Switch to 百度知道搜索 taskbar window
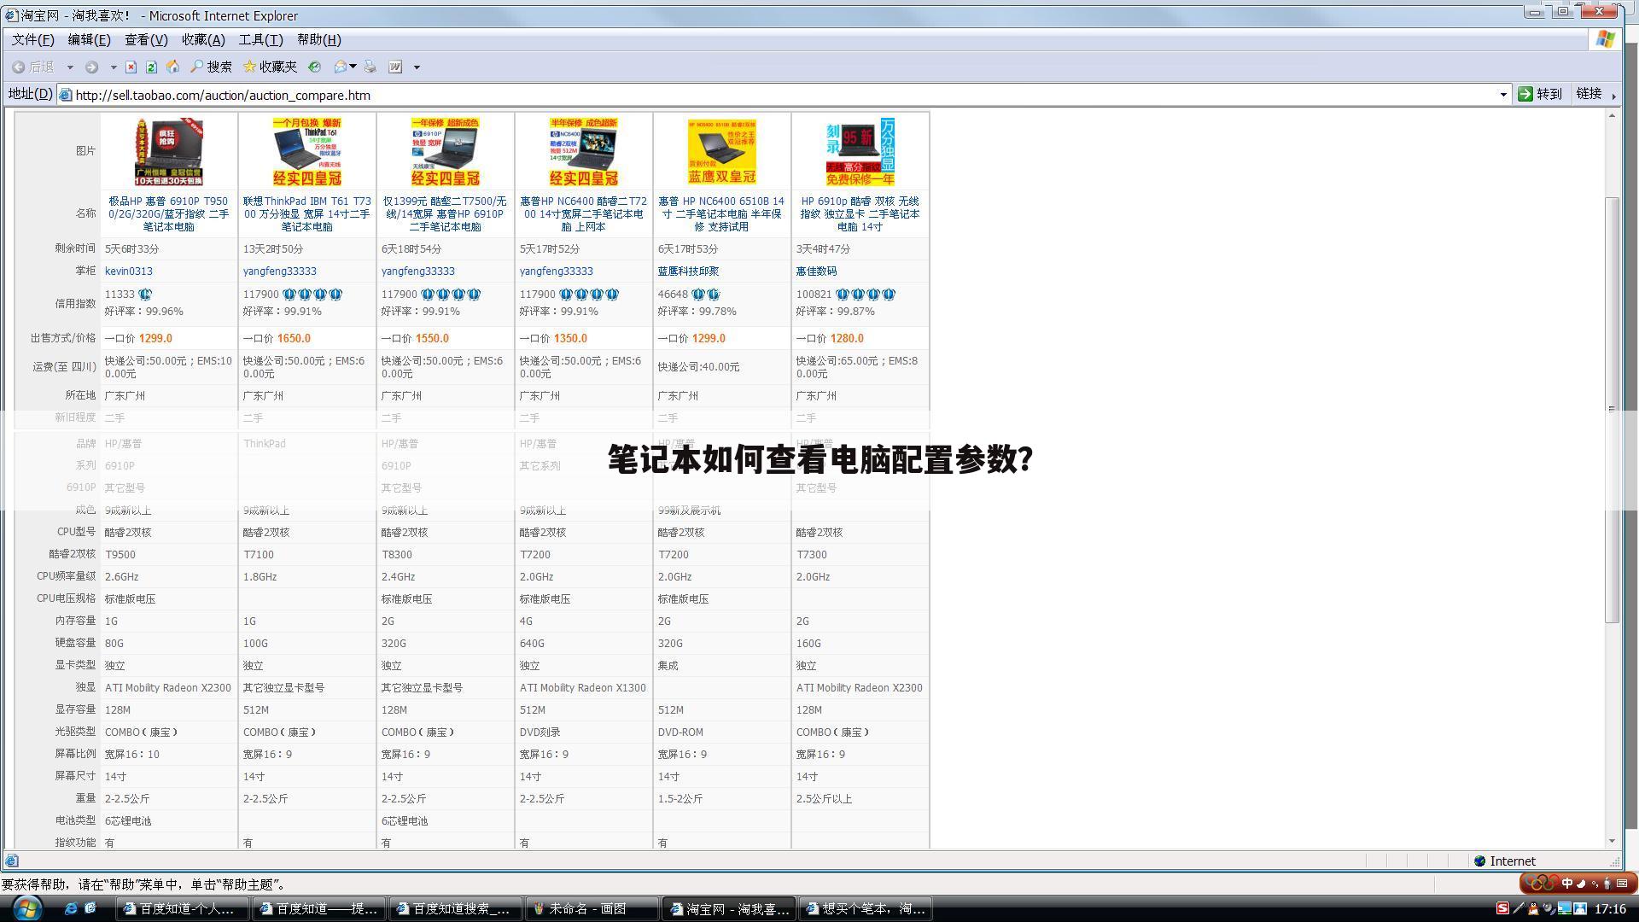The height and width of the screenshot is (922, 1639). point(456,908)
